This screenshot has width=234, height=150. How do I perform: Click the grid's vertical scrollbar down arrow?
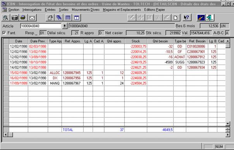pos(227,123)
